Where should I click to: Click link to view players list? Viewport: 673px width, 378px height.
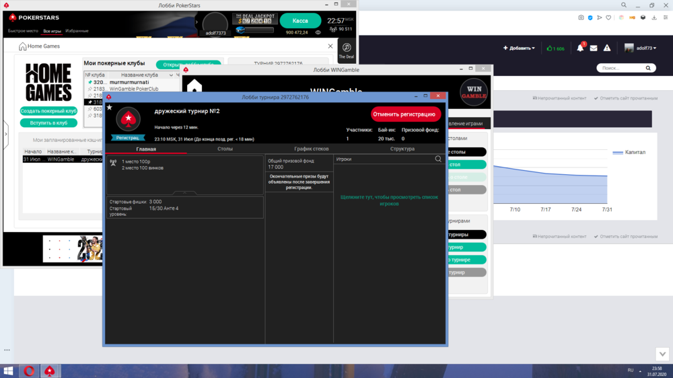pos(389,200)
